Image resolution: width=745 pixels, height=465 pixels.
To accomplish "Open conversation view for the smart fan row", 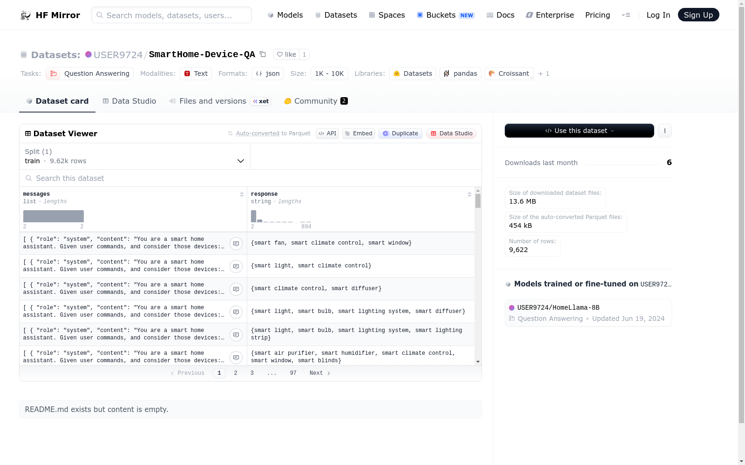I will click(x=236, y=244).
